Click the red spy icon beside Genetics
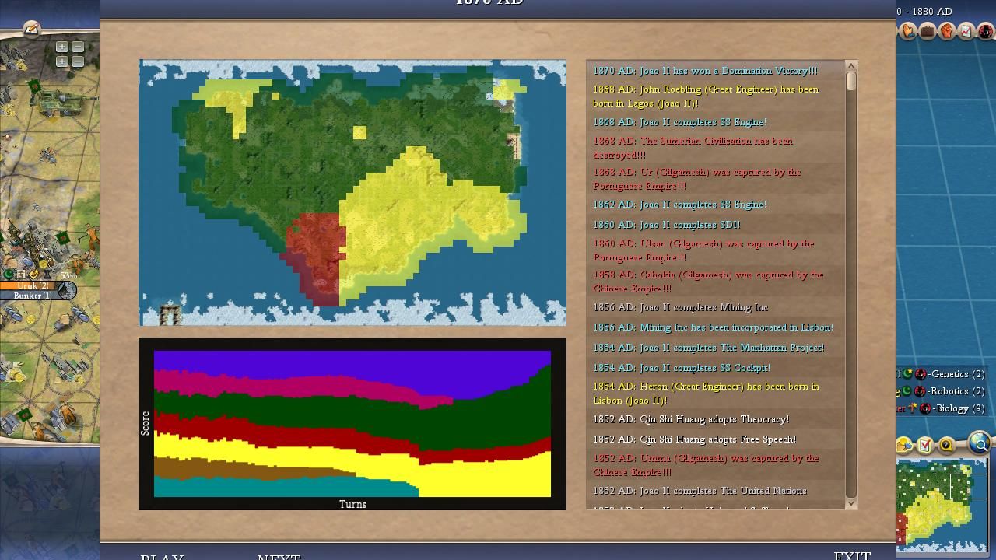This screenshot has width=996, height=560. (921, 374)
